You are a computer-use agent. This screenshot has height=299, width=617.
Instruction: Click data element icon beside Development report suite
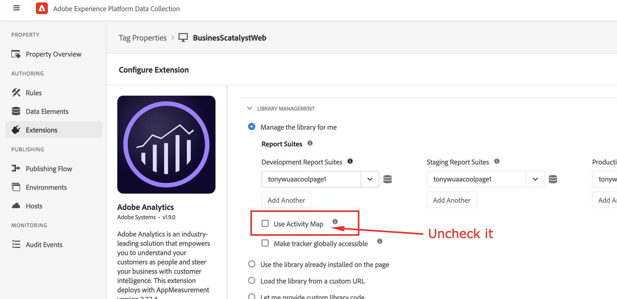pyautogui.click(x=387, y=179)
